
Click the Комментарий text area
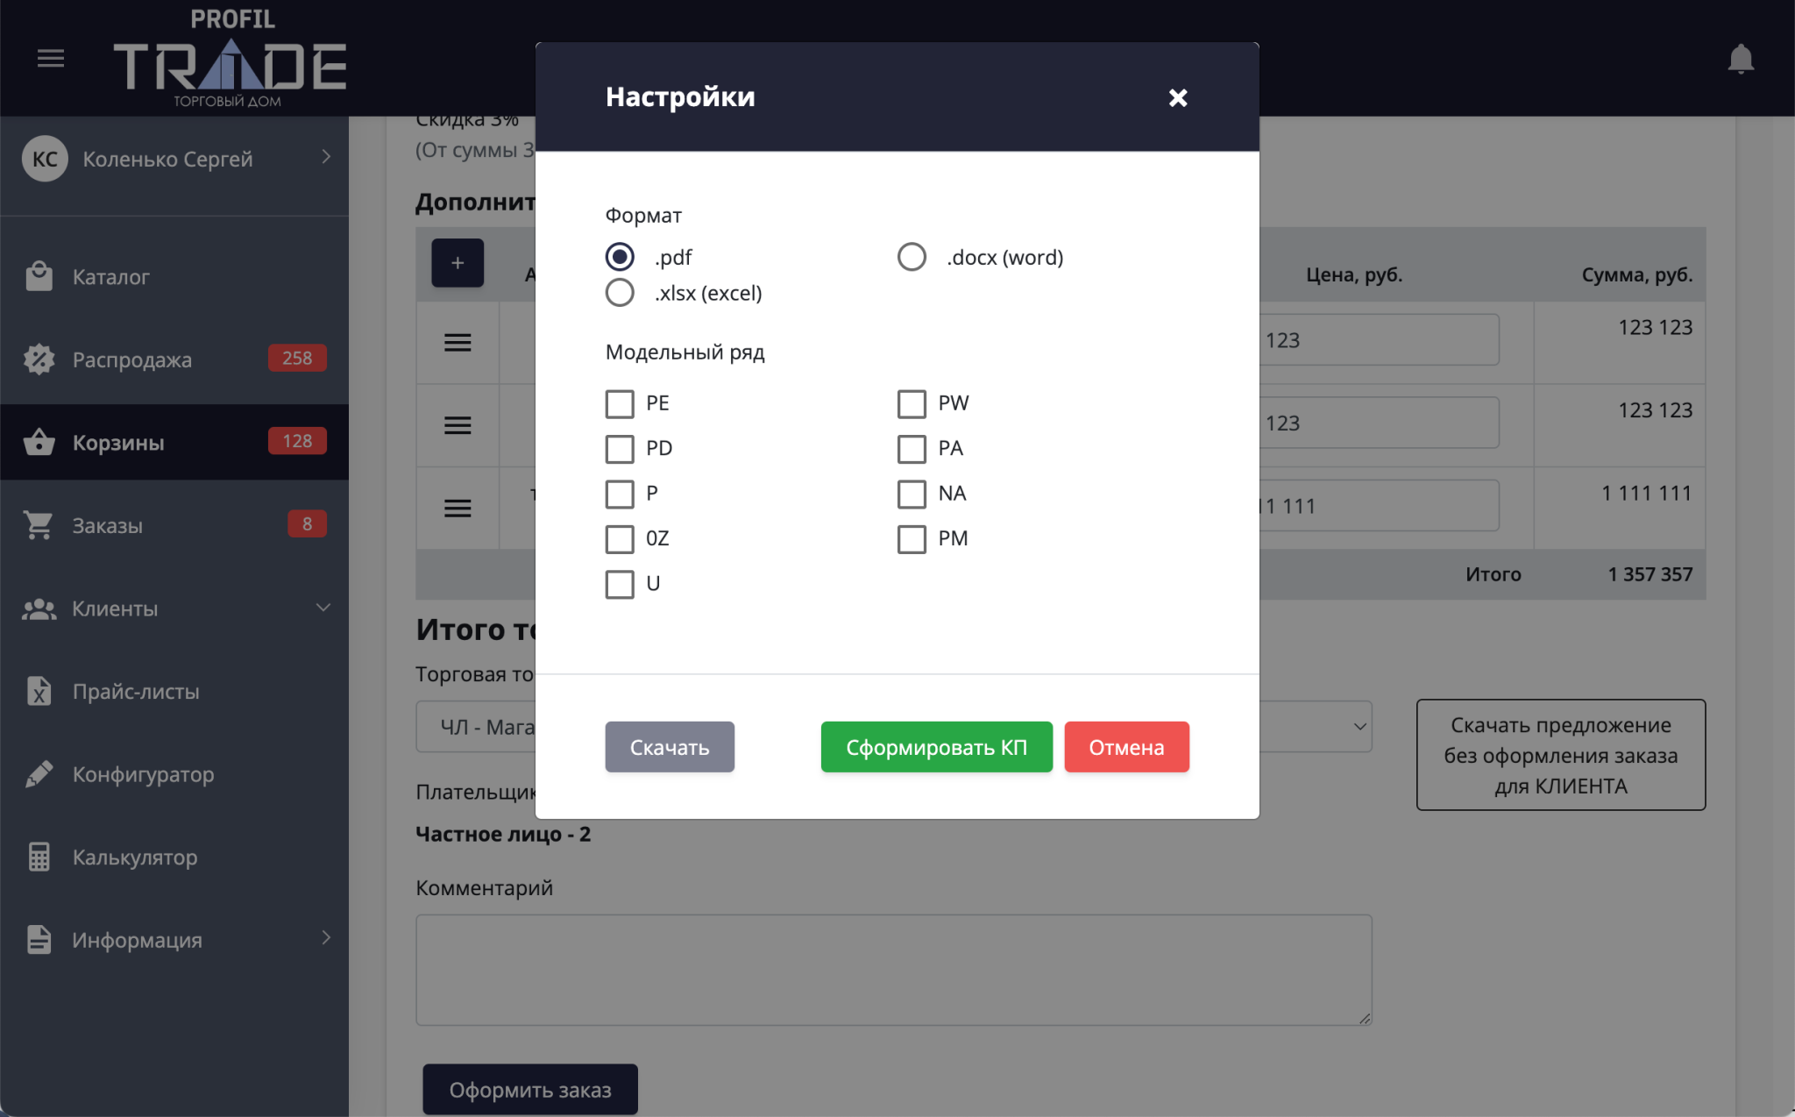pos(893,970)
